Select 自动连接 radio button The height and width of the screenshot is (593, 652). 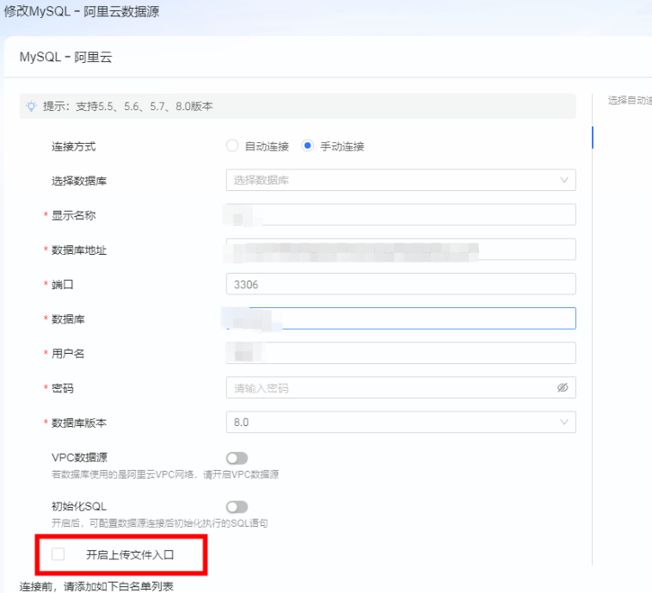click(x=232, y=146)
